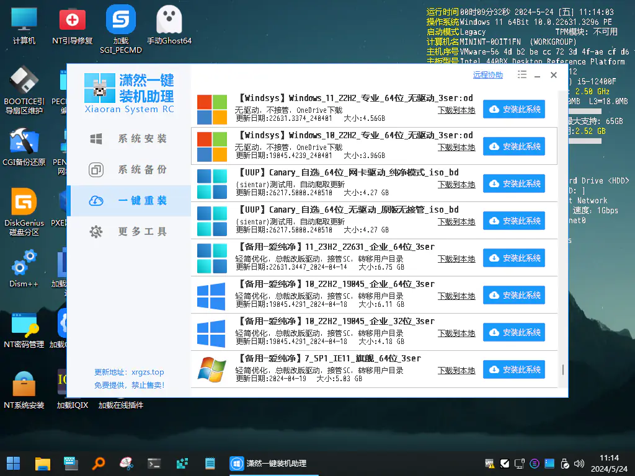Image resolution: width=635 pixels, height=476 pixels.
Task: Click the Windows 7 logo thumbnail
Action: point(211,369)
